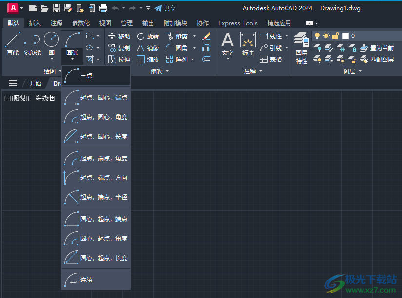Viewport: 402px width, 298px height.
Task: Open the Rectangle tool dropdown arrow
Action: click(98, 36)
